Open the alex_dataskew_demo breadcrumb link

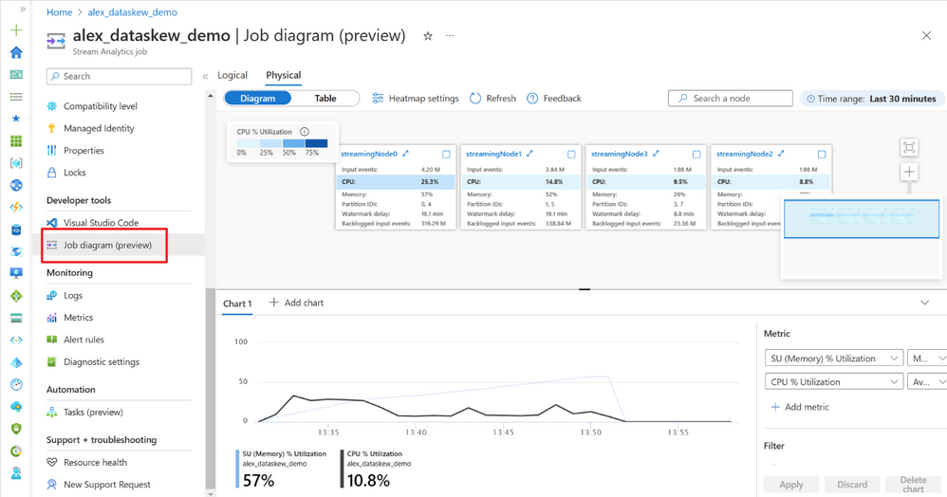pyautogui.click(x=132, y=12)
